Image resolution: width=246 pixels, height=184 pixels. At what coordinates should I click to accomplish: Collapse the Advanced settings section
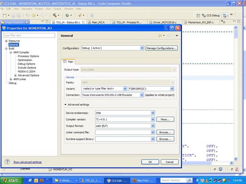[65, 105]
